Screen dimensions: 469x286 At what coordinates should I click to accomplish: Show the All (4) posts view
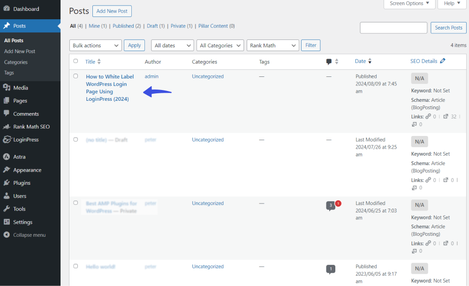tap(76, 26)
